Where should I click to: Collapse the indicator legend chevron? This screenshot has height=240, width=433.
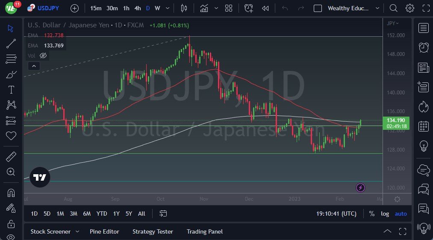coord(34,66)
